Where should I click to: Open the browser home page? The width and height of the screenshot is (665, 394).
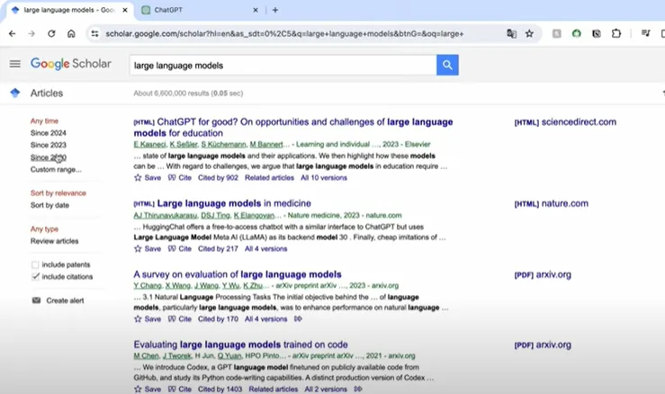click(x=71, y=33)
